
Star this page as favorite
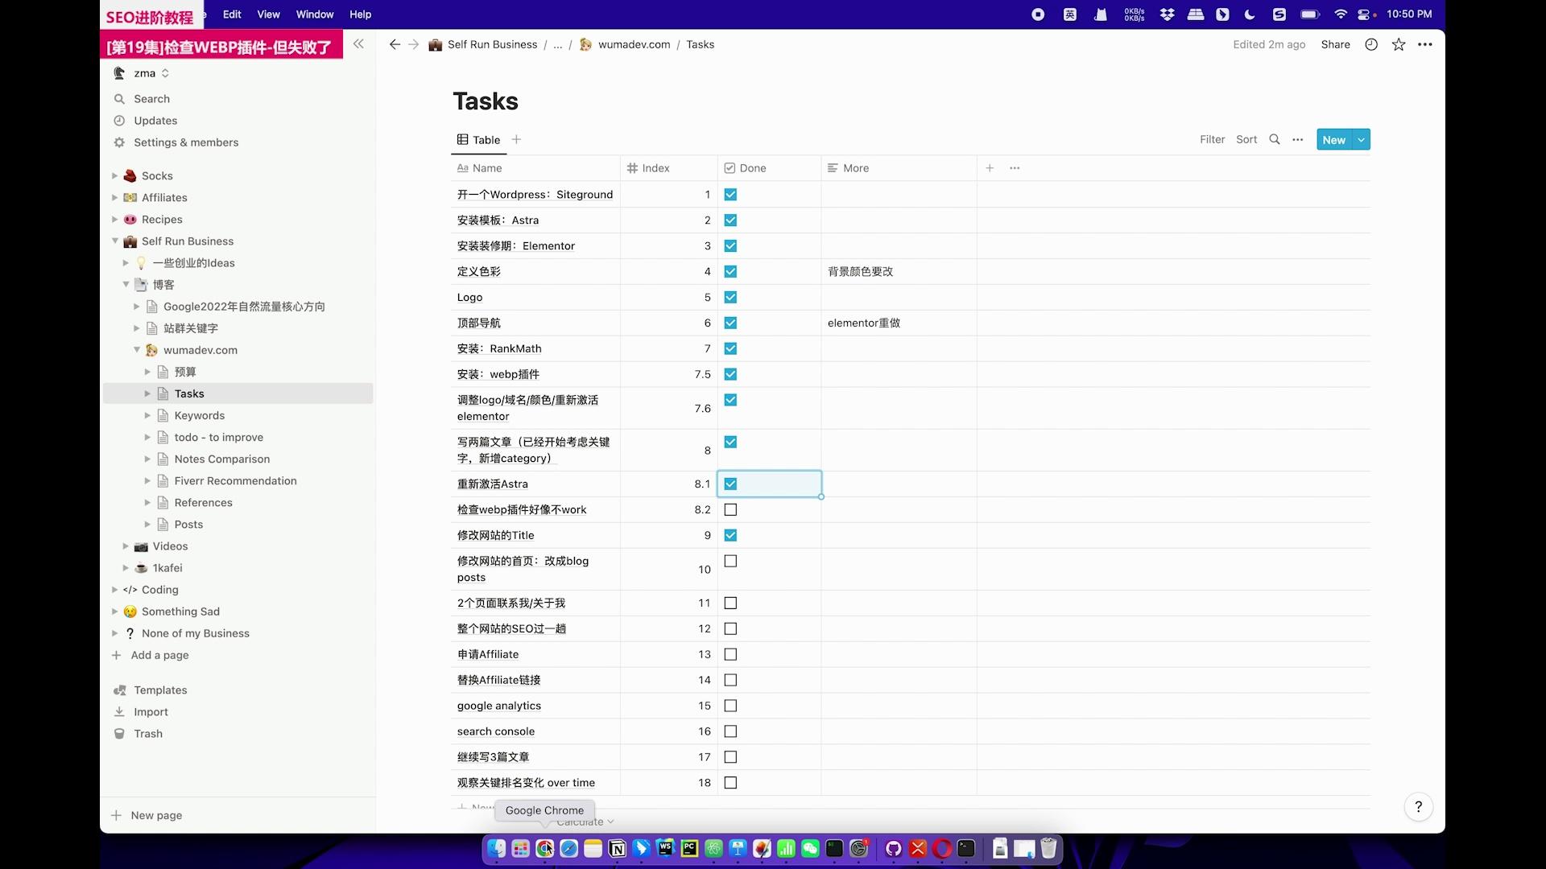point(1399,44)
